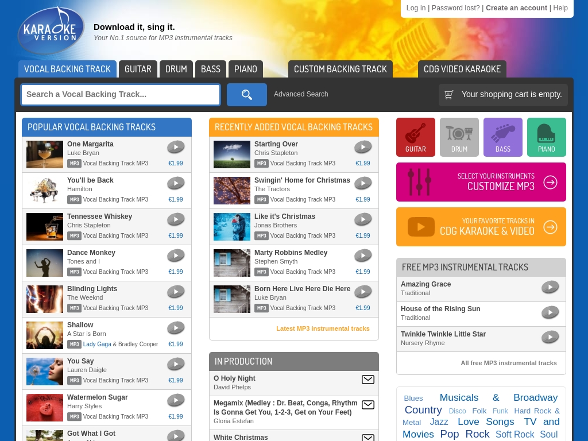
Task: Play preview of Watermelon Sugar
Action: pyautogui.click(x=176, y=400)
